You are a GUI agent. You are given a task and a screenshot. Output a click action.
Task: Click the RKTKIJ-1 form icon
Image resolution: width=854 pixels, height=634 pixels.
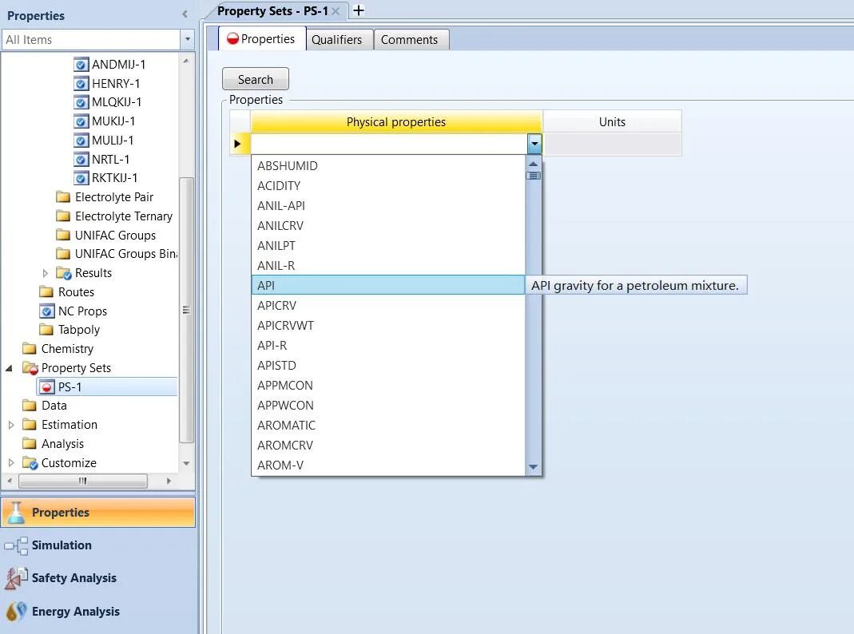(x=81, y=178)
